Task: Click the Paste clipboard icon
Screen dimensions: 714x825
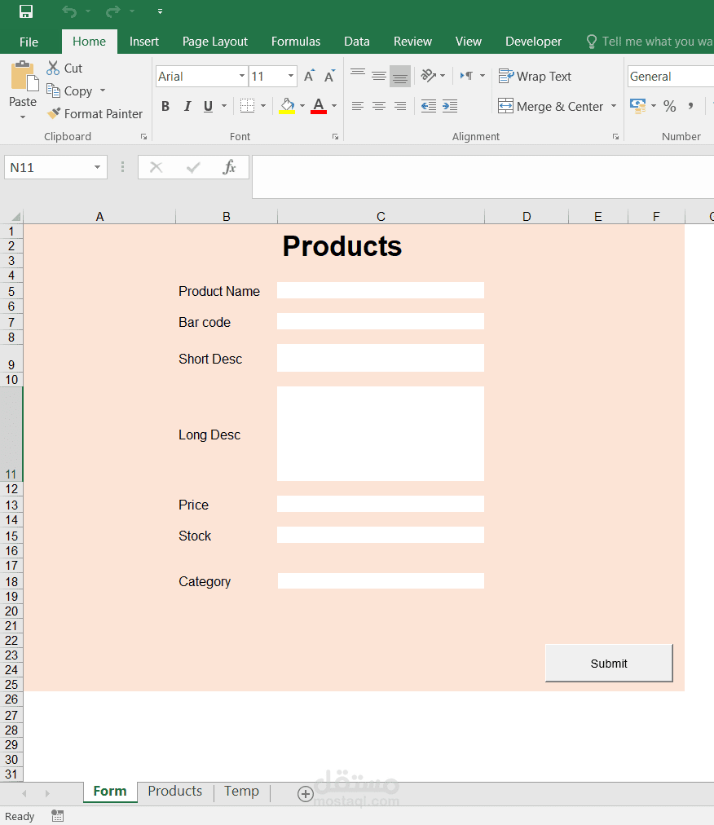Action: click(24, 77)
